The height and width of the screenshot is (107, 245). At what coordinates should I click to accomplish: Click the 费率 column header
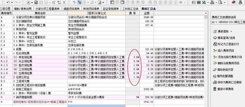pos(133,13)
